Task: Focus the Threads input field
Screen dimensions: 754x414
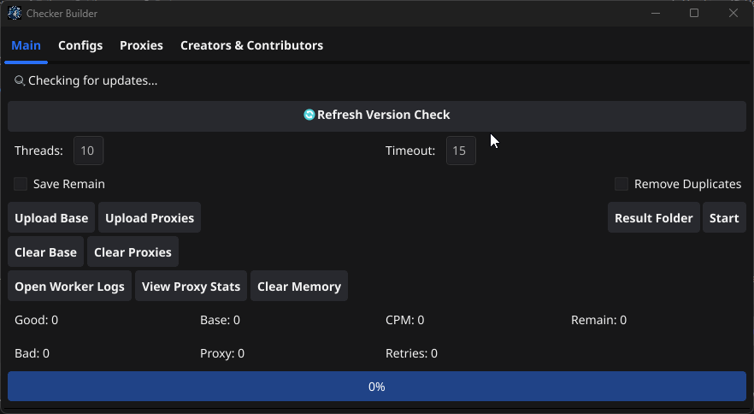Action: click(x=89, y=151)
